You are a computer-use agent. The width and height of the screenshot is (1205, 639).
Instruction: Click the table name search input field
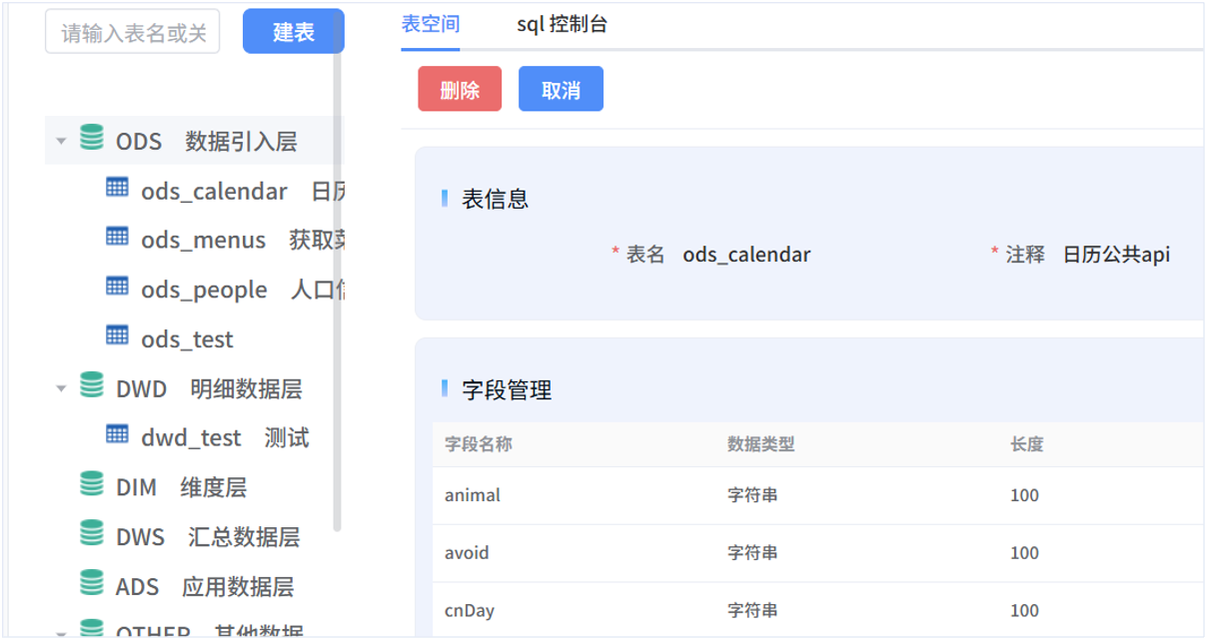pyautogui.click(x=132, y=31)
